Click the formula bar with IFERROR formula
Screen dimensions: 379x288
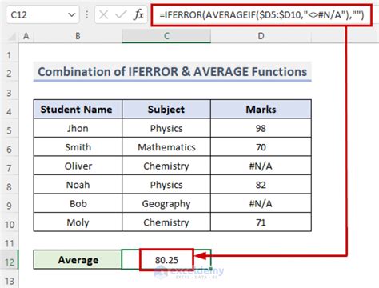(x=261, y=15)
